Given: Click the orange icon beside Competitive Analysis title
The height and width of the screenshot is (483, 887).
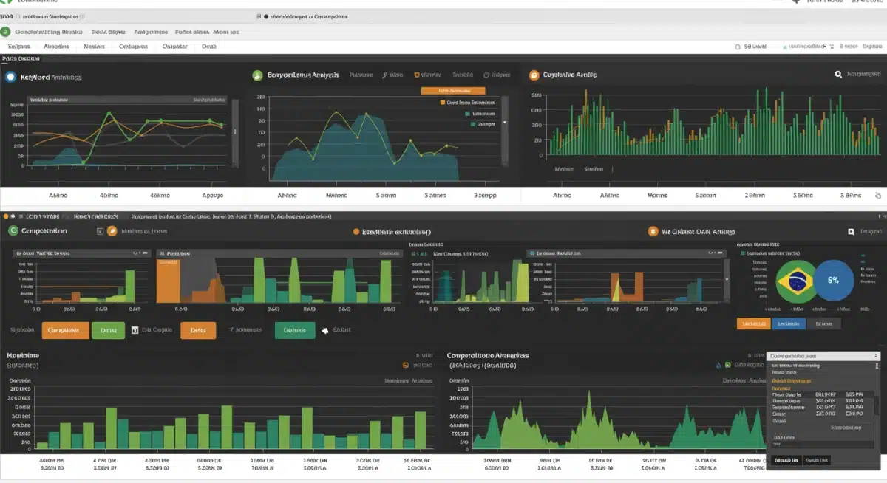Looking at the screenshot, I should pyautogui.click(x=534, y=75).
